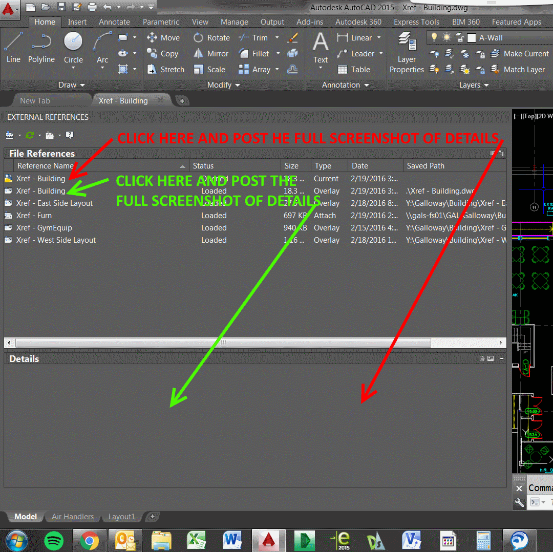Insert a Table from Annotation panel
The image size is (553, 552).
[x=354, y=69]
